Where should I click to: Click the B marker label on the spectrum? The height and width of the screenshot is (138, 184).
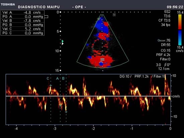click(x=63, y=79)
